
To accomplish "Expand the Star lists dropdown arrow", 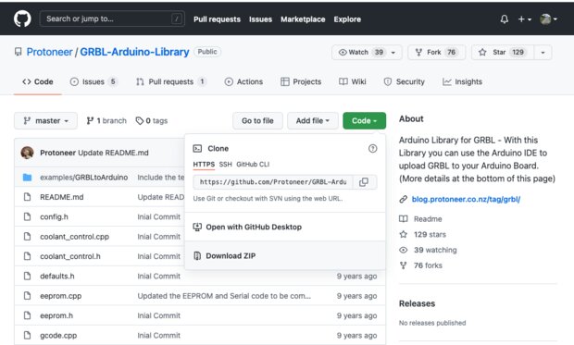I will tap(543, 53).
